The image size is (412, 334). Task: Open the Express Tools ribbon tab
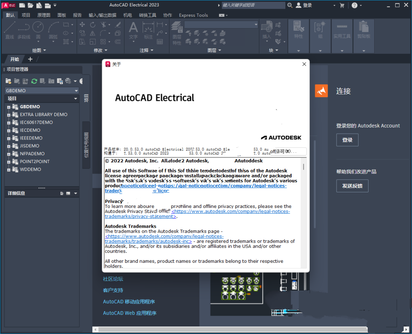[193, 15]
